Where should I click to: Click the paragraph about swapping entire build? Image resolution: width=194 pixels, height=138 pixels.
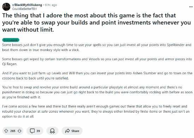(97, 92)
